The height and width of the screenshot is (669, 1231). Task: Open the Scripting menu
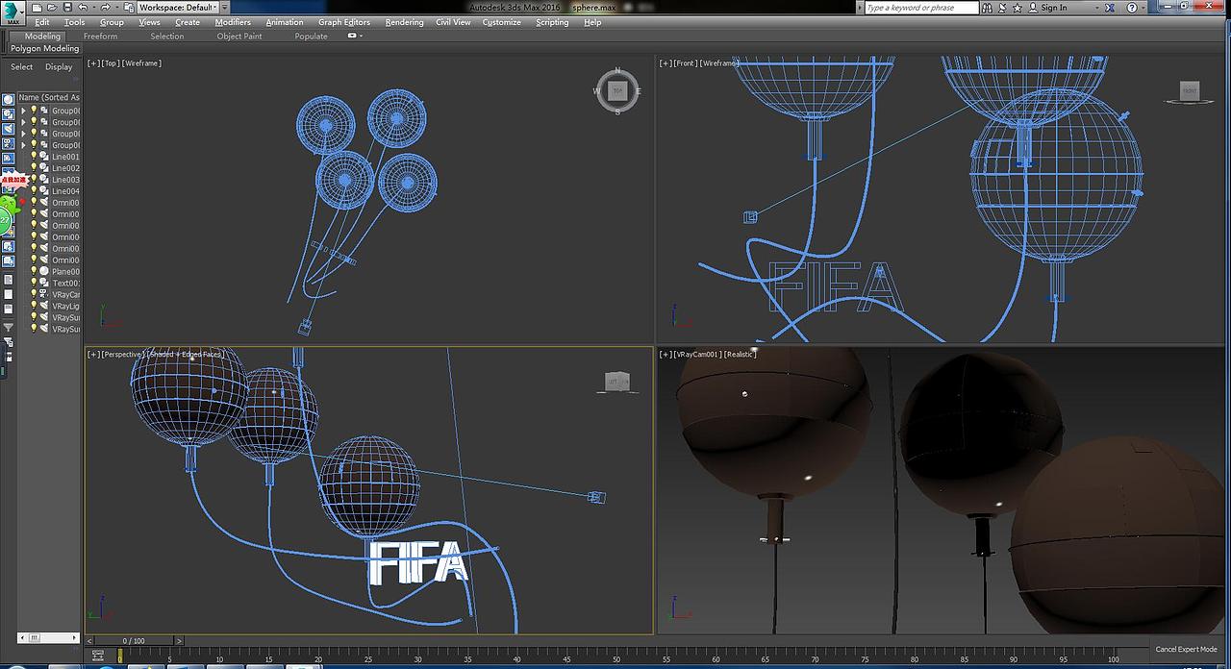[x=552, y=22]
